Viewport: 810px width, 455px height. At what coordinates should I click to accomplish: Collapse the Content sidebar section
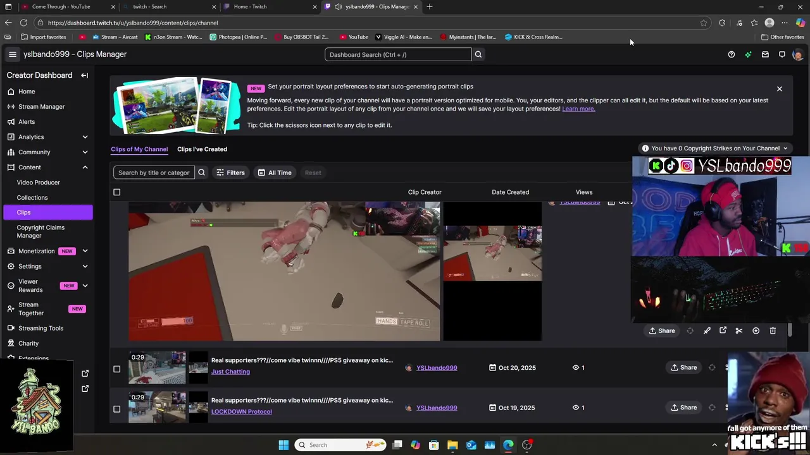[85, 167]
